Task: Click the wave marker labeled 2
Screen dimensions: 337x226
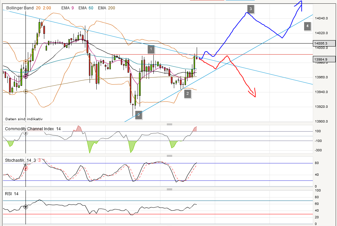Action: click(x=187, y=94)
